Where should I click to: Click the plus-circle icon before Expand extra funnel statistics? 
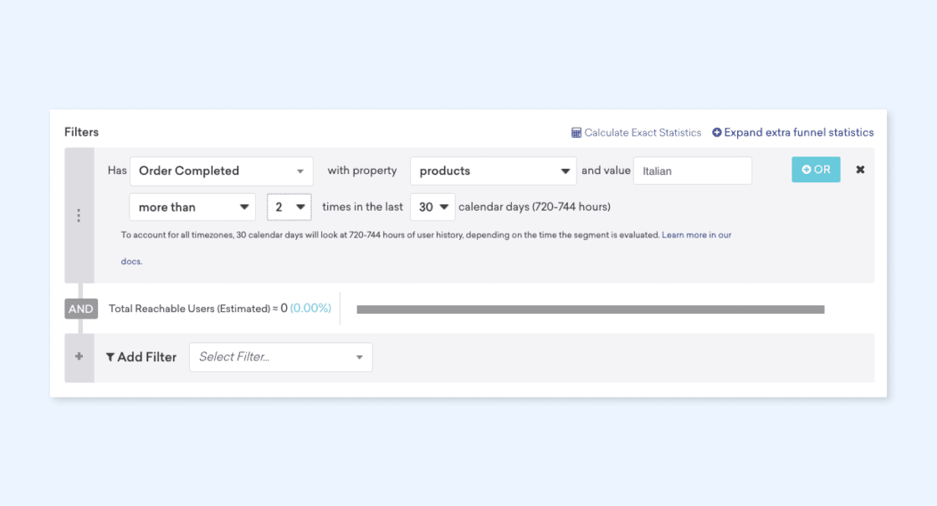click(x=717, y=132)
